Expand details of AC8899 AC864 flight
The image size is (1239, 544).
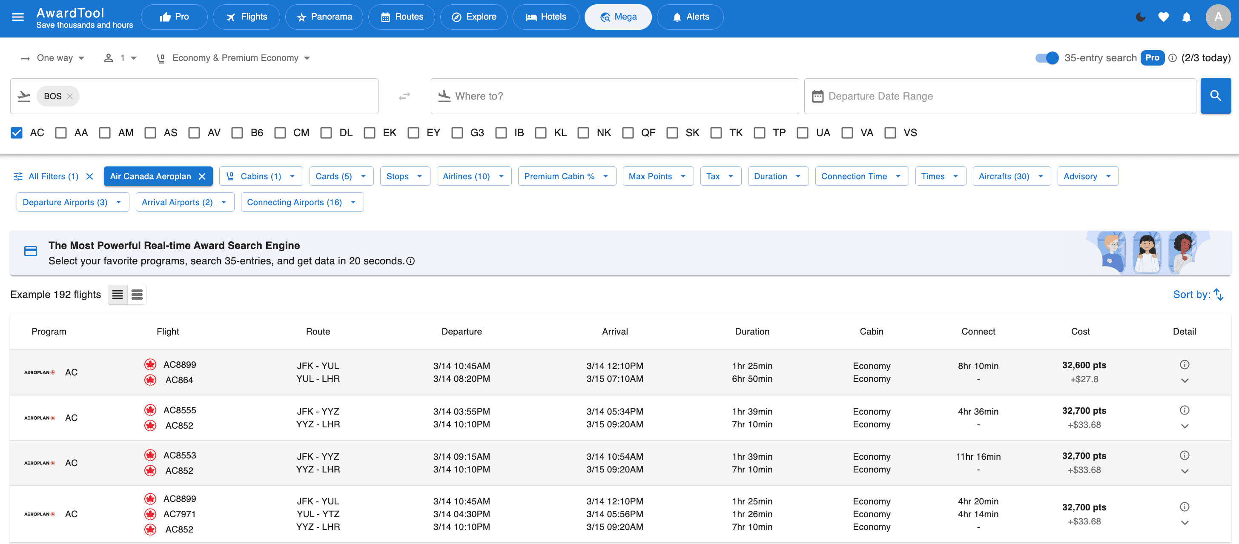[1185, 381]
